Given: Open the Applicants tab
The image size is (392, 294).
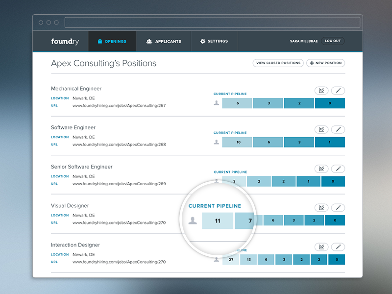Looking at the screenshot, I should click(x=164, y=41).
